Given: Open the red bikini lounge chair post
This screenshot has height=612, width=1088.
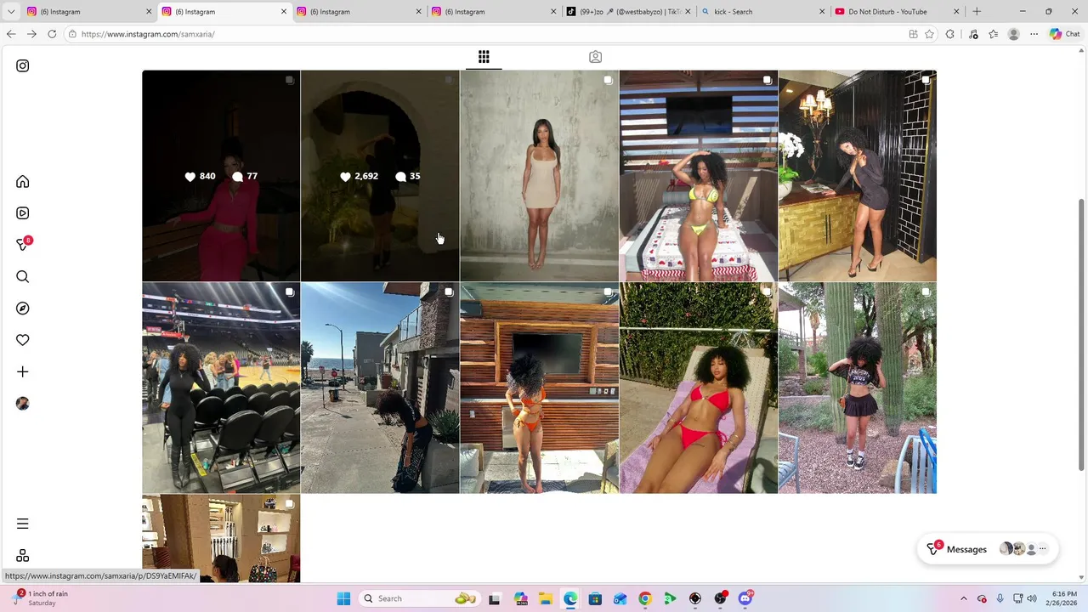Looking at the screenshot, I should [698, 388].
